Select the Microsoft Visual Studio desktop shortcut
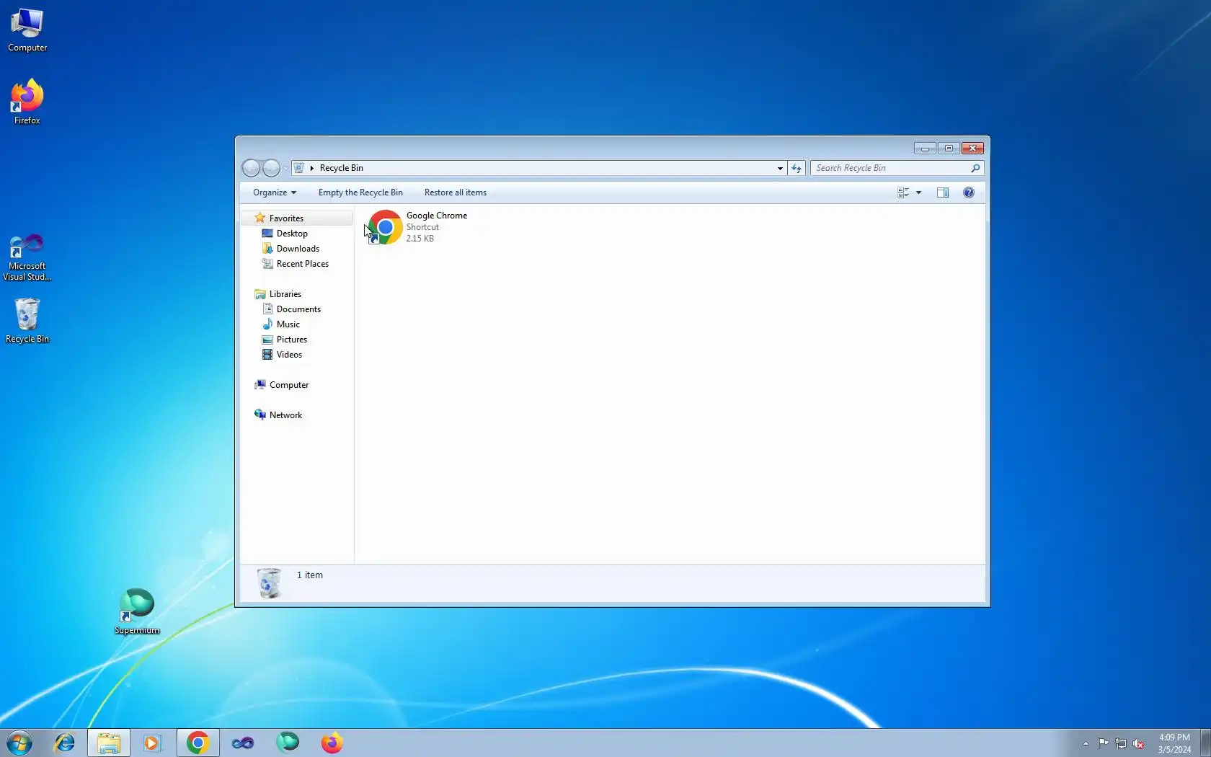 (27, 257)
